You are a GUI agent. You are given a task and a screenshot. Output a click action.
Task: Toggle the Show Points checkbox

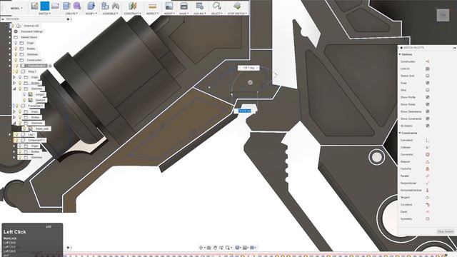(x=428, y=104)
